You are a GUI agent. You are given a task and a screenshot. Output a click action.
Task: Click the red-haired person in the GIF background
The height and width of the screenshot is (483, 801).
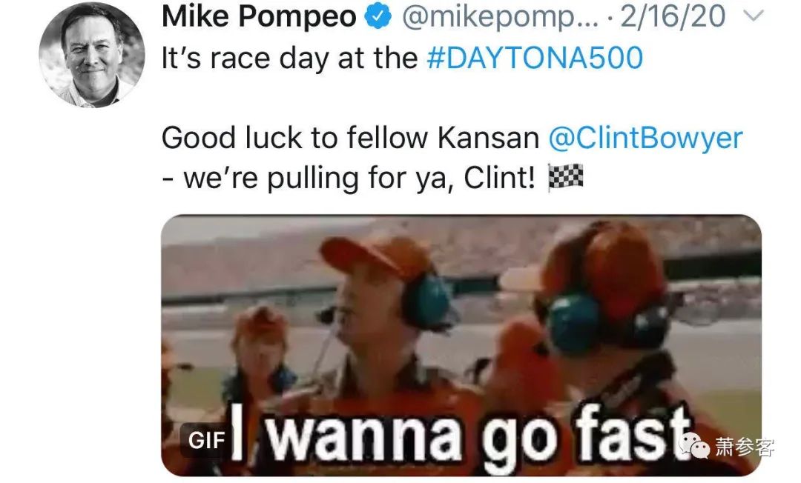point(260,348)
